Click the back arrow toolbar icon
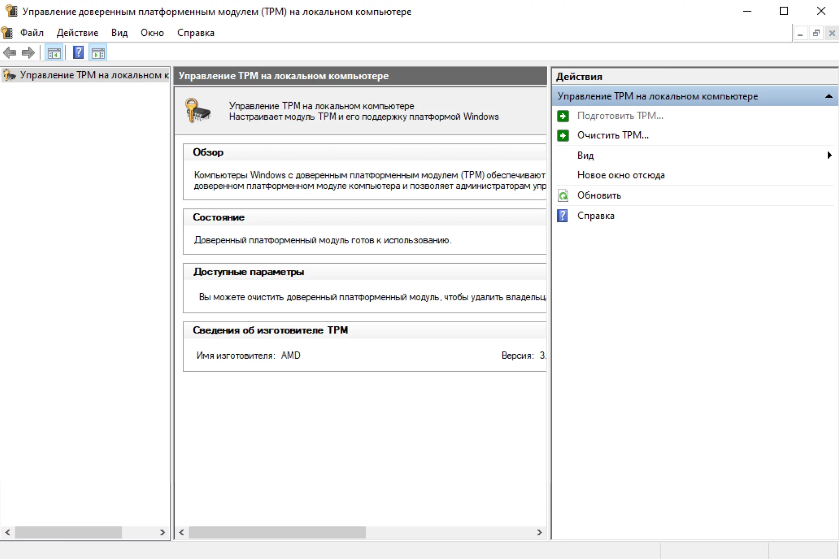 10,53
